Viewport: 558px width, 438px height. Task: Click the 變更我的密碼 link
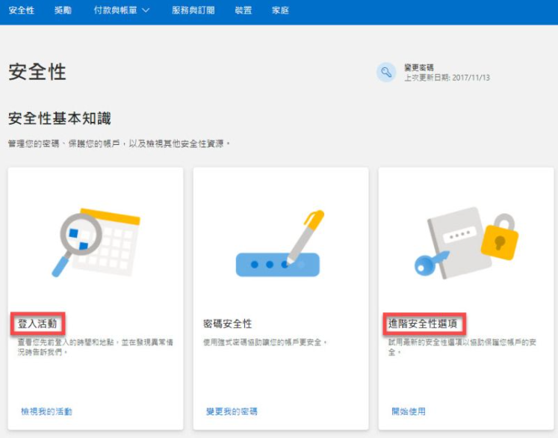(x=232, y=411)
